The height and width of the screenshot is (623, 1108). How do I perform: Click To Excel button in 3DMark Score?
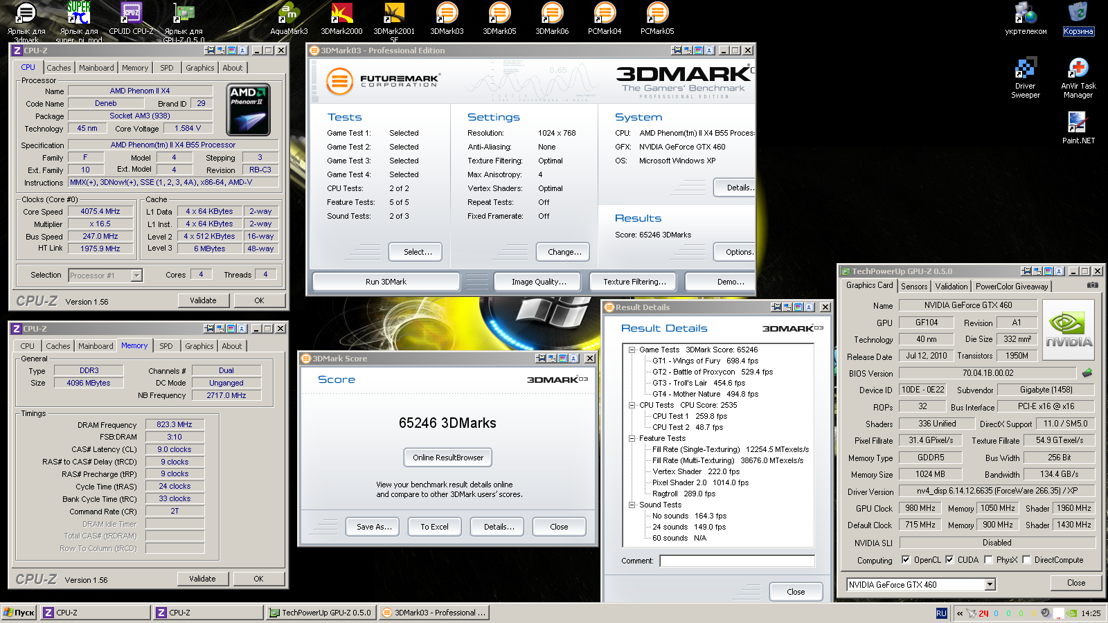(434, 527)
